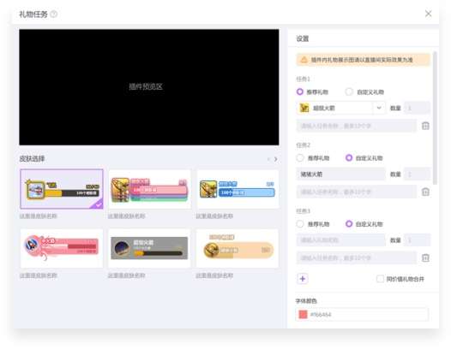Image resolution: width=451 pixels, height=349 pixels.
Task: Click the help icon beside 礼物任务 title
Action: click(x=54, y=14)
